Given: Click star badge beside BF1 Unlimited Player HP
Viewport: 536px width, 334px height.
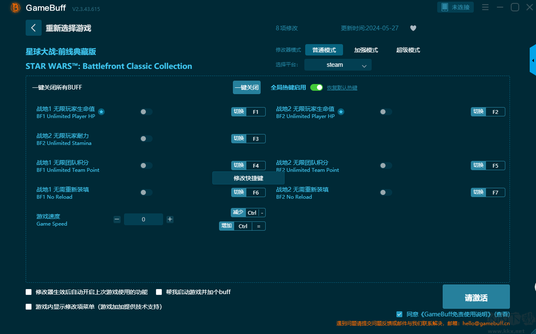Looking at the screenshot, I should coord(101,112).
